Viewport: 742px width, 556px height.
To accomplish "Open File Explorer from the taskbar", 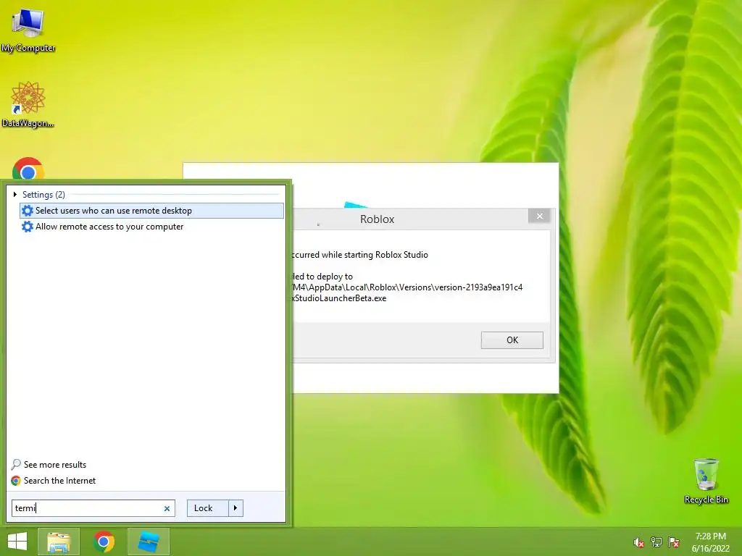I will (x=59, y=542).
